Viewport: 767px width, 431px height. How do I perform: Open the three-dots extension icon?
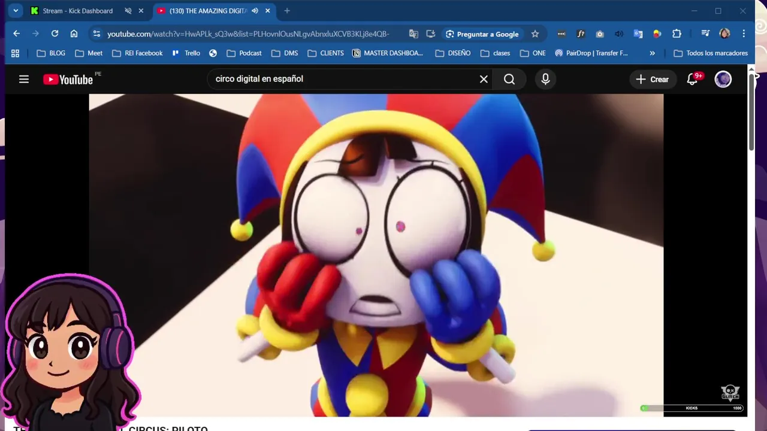click(x=561, y=34)
